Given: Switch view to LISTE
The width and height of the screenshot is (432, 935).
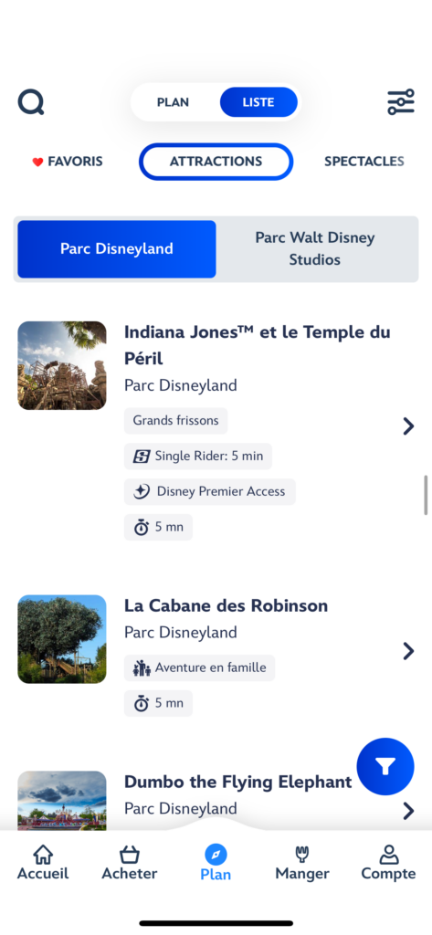Looking at the screenshot, I should [258, 102].
